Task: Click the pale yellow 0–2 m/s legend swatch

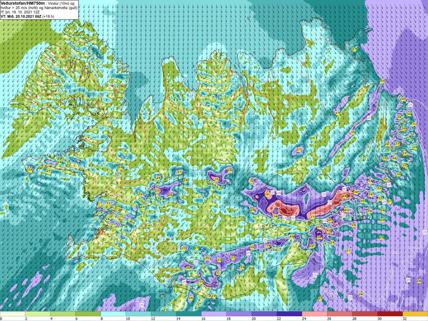Action: [x=13, y=314]
